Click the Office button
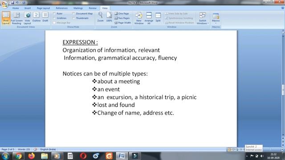The width and height of the screenshot is (285, 160). (x=4, y=4)
